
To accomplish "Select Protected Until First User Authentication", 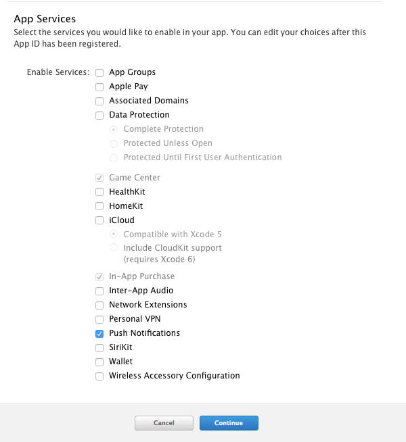I will click(x=114, y=158).
